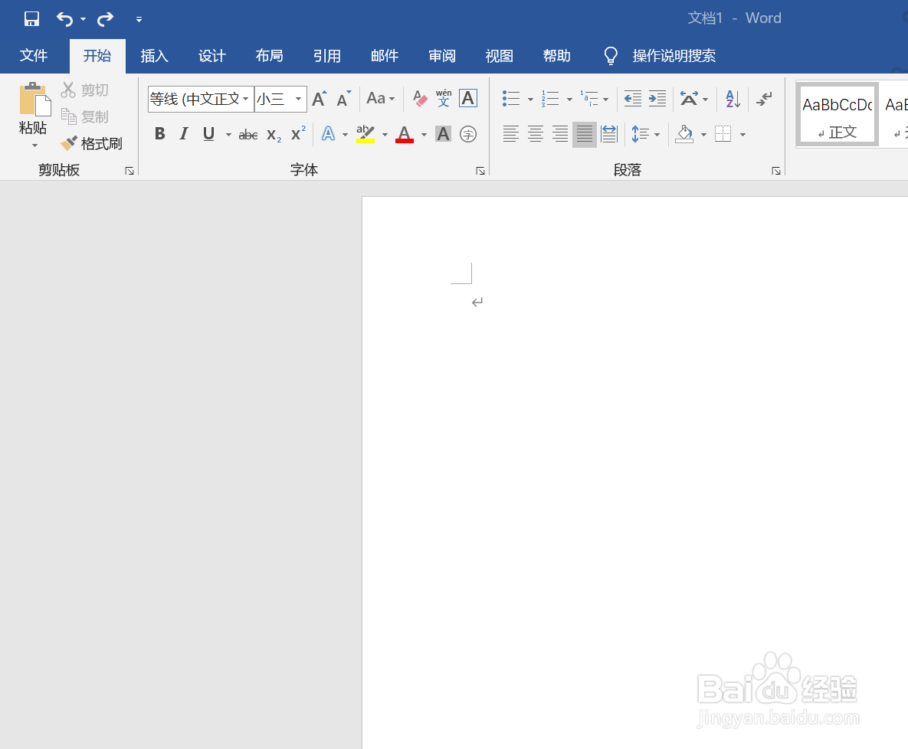
Task: Click the distributed alignment icon
Action: click(x=609, y=134)
